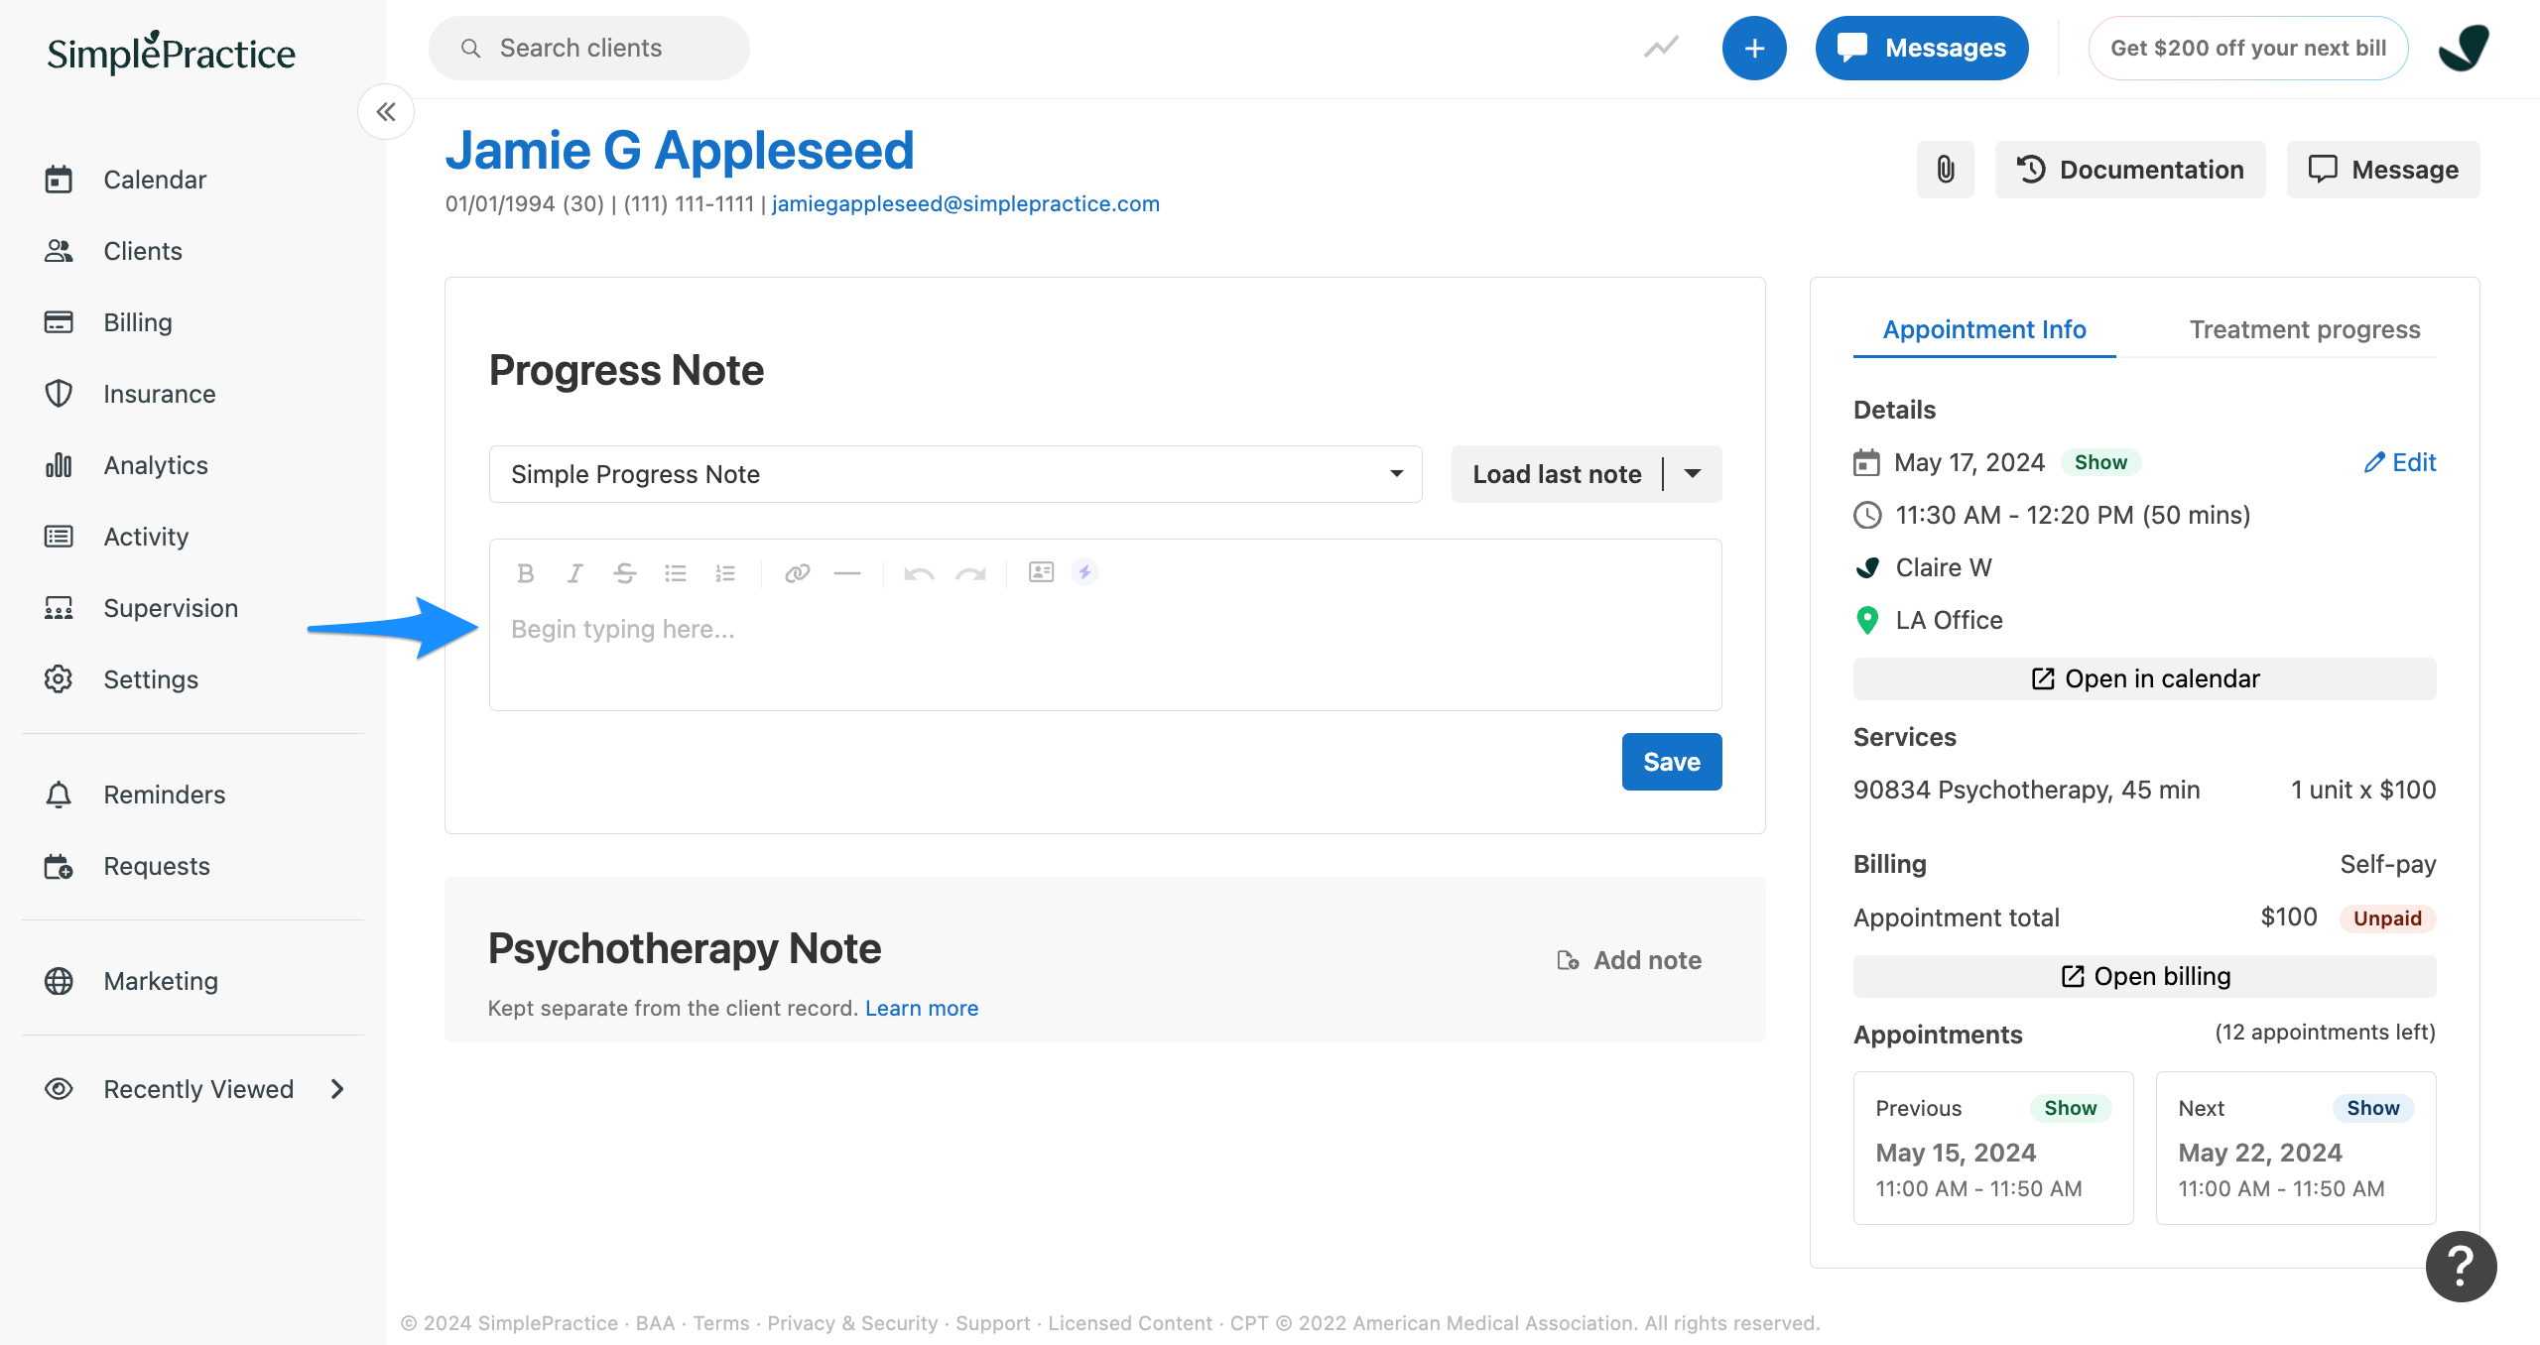Click the purple lightning bolt icon
This screenshot has height=1345, width=2540.
(x=1085, y=572)
